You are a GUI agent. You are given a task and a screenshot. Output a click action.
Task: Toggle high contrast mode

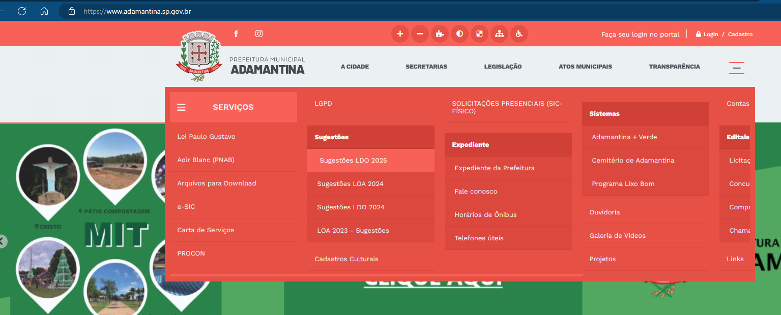pos(459,34)
